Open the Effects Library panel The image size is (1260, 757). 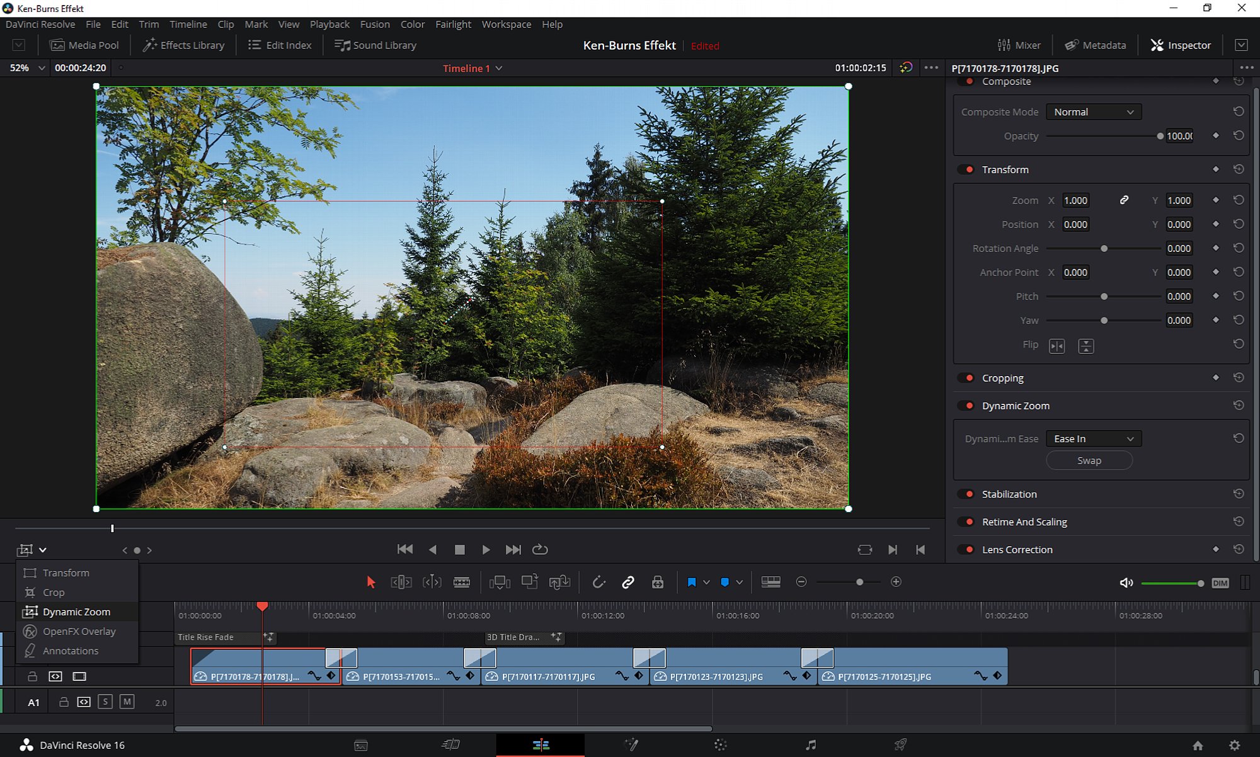pyautogui.click(x=183, y=45)
